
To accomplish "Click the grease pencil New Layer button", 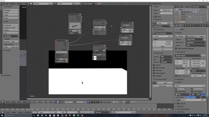I will pos(163,86).
